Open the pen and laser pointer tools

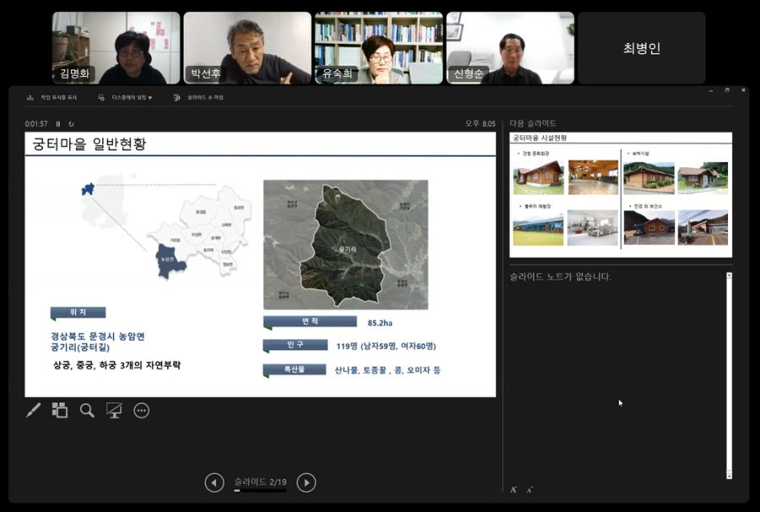click(x=33, y=411)
